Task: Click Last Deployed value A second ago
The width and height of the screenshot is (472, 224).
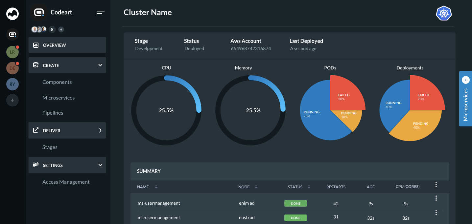Action: coord(303,48)
